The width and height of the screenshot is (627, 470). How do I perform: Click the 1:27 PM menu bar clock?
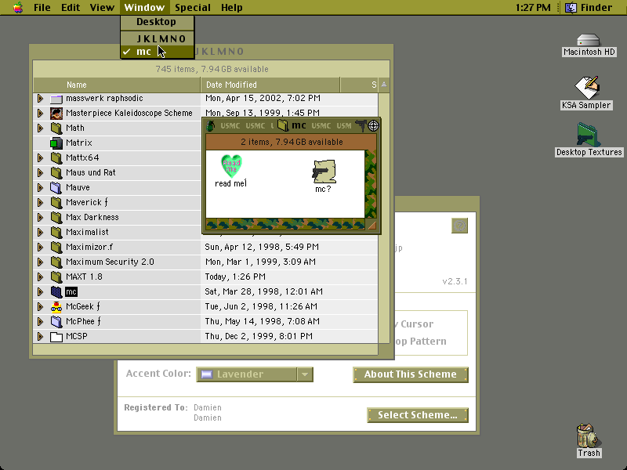(x=533, y=8)
